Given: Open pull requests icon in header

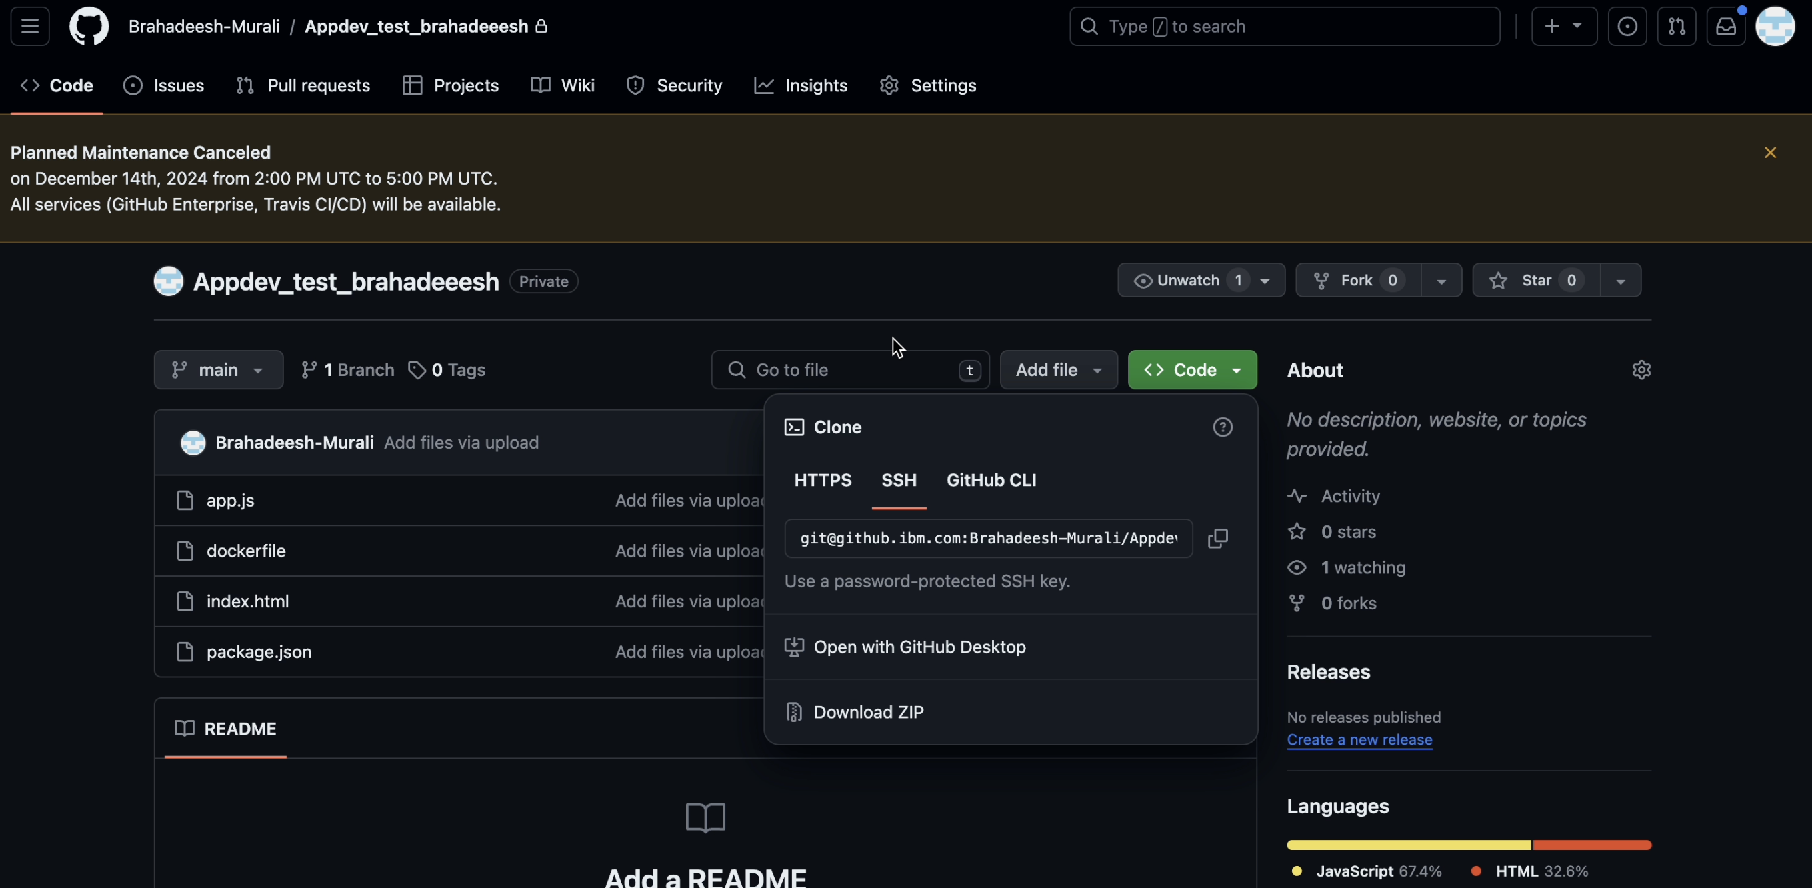Looking at the screenshot, I should (x=1676, y=26).
